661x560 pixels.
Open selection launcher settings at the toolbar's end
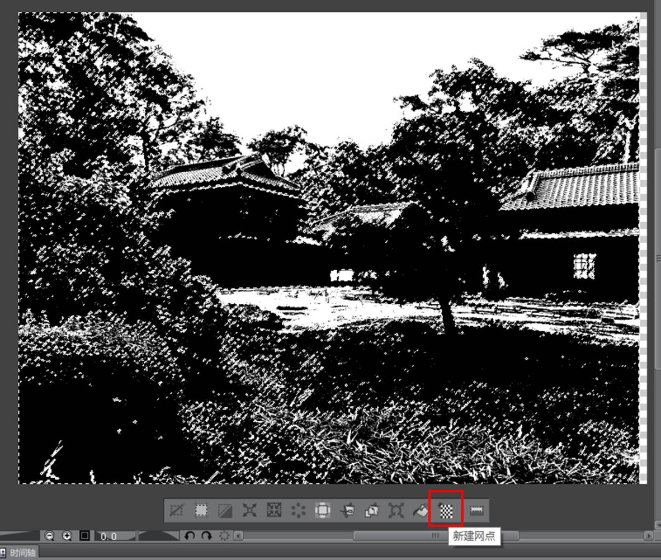click(x=476, y=510)
